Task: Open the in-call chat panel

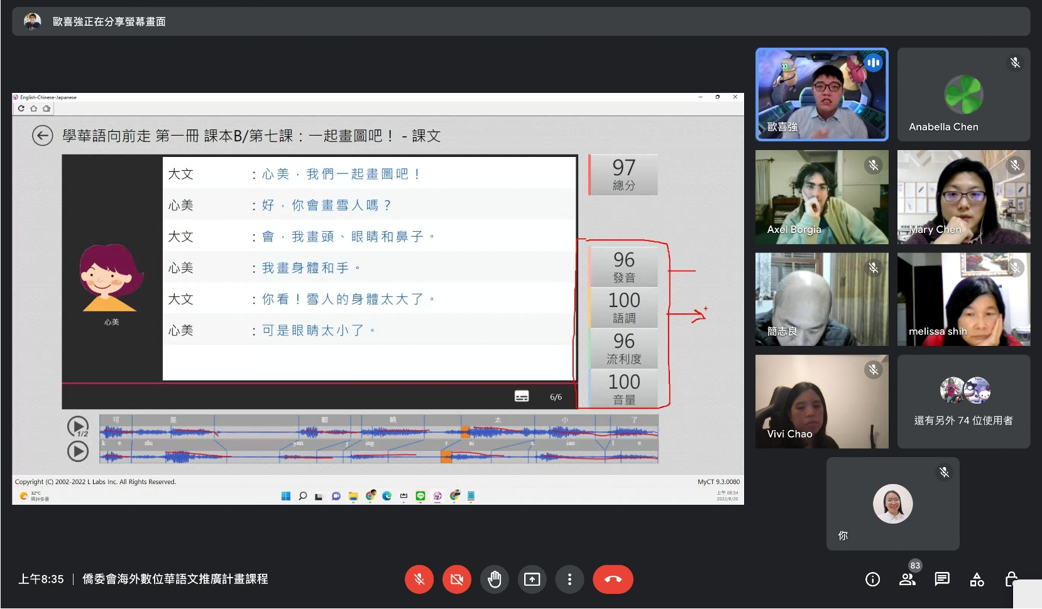Action: 942,579
